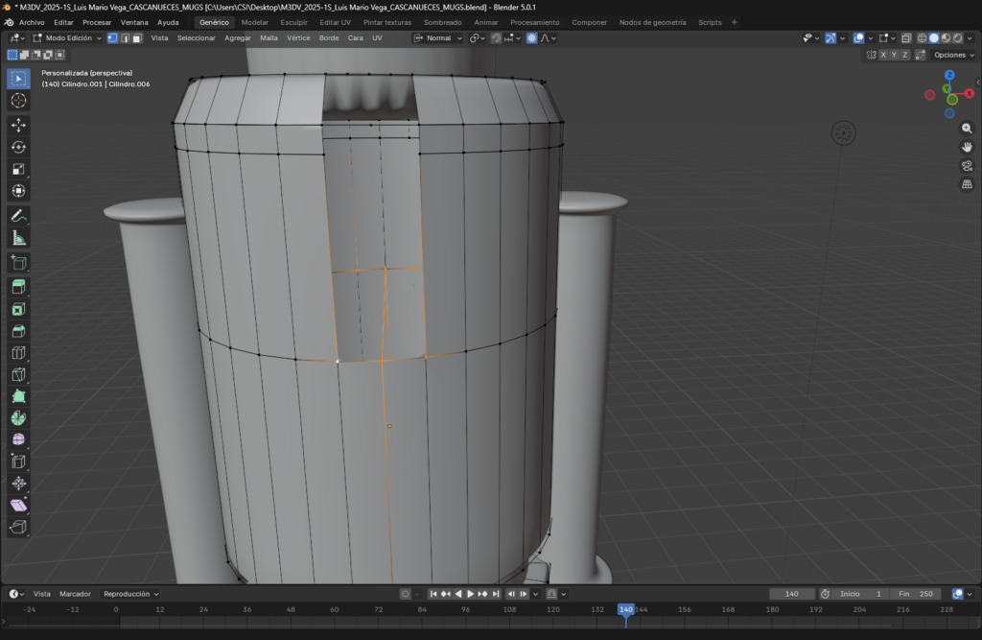Toggle X axis mirror button
Image resolution: width=982 pixels, height=640 pixels.
pos(883,55)
